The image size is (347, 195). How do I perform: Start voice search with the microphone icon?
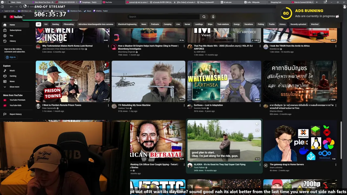[x=213, y=17]
